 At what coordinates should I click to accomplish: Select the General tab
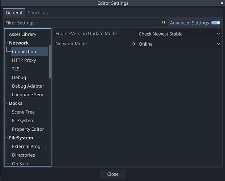tap(14, 13)
